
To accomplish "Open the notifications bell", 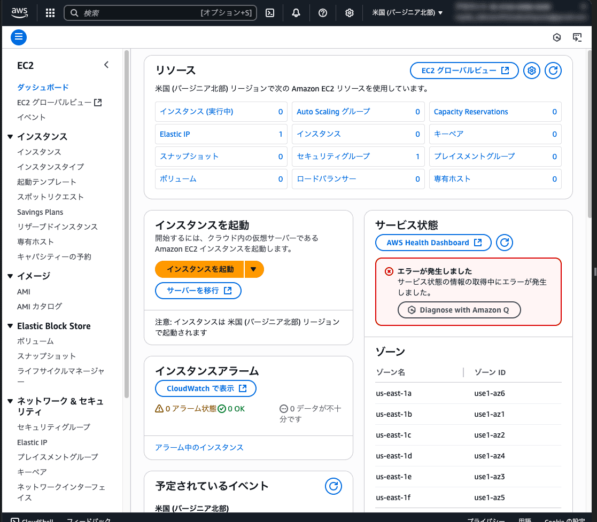I will click(296, 13).
